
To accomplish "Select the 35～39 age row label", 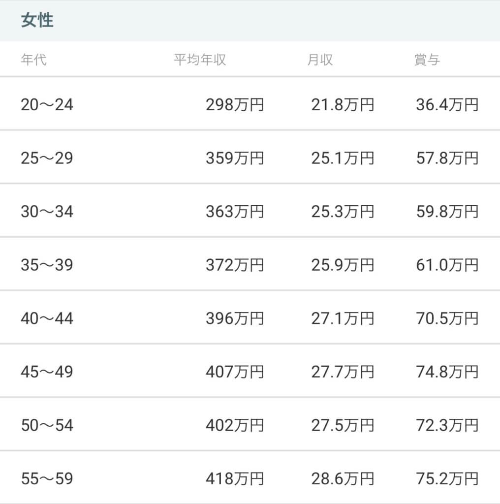I will pos(47,265).
